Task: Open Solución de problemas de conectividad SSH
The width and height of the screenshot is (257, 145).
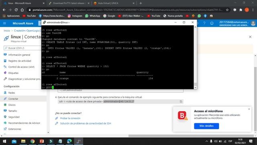Action: [x=86, y=124]
